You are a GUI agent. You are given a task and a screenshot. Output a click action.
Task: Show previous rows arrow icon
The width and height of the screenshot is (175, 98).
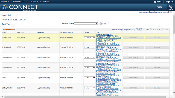(x=151, y=29)
